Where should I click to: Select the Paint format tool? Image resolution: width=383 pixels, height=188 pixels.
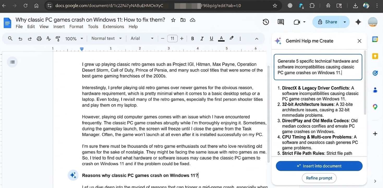(58, 38)
